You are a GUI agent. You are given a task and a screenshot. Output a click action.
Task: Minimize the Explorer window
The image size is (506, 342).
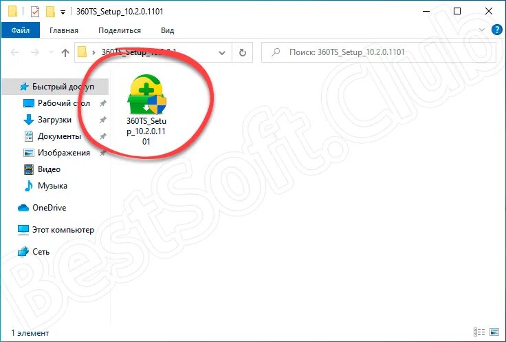tap(426, 11)
